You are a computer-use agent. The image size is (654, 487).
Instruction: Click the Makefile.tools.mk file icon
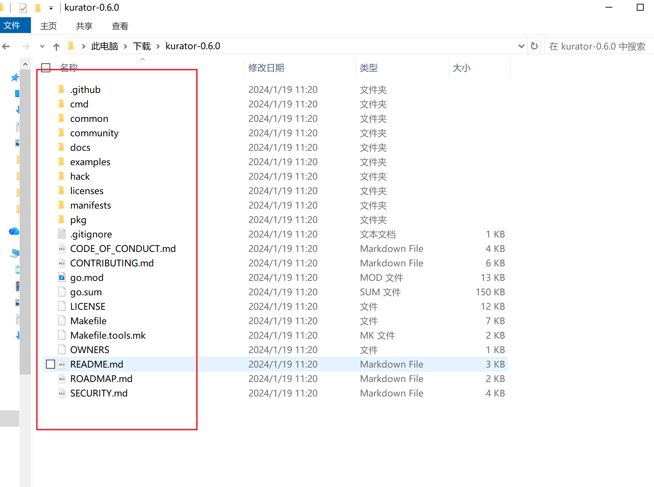(62, 335)
